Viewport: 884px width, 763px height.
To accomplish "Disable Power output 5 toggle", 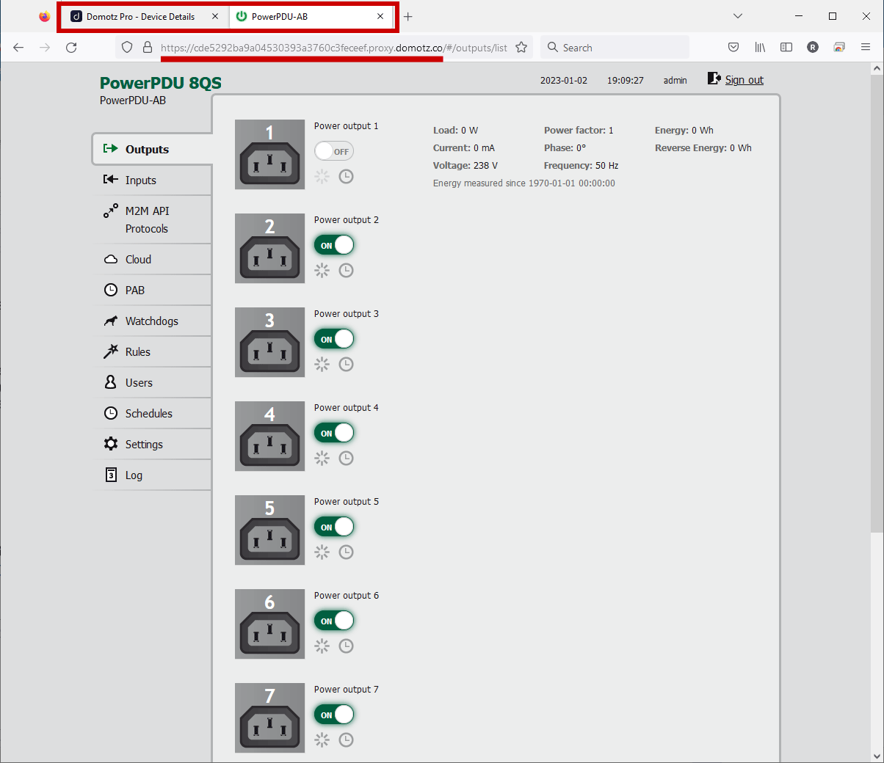I will pyautogui.click(x=334, y=527).
